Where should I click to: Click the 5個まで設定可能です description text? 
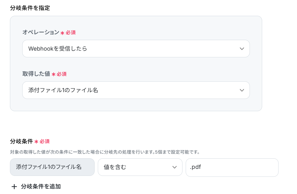[x=177, y=152]
